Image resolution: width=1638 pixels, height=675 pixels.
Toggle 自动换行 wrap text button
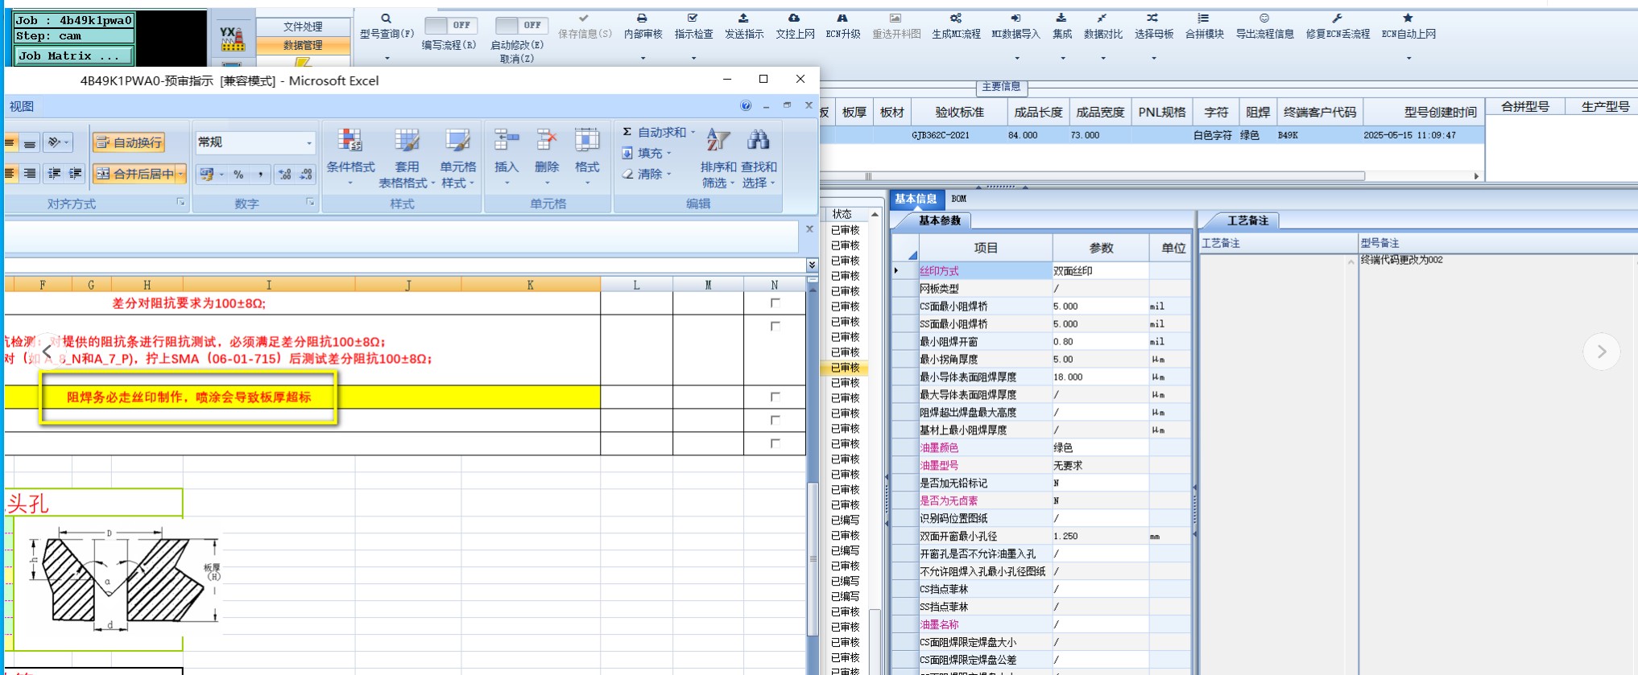(129, 142)
